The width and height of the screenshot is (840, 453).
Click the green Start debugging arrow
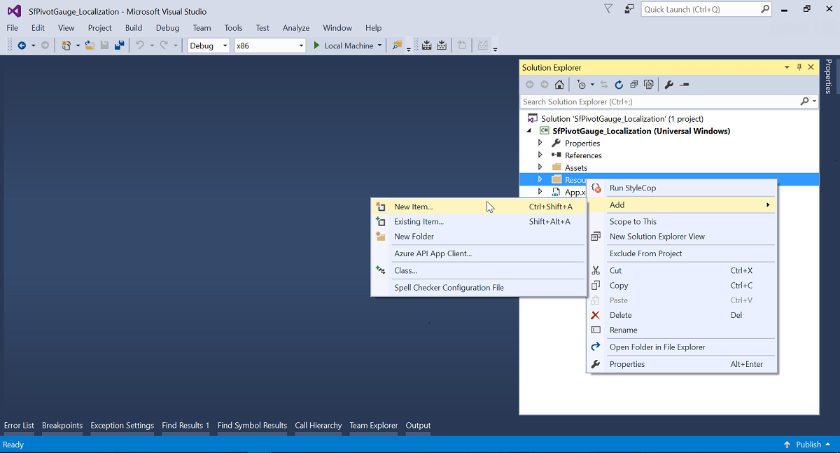coord(316,46)
